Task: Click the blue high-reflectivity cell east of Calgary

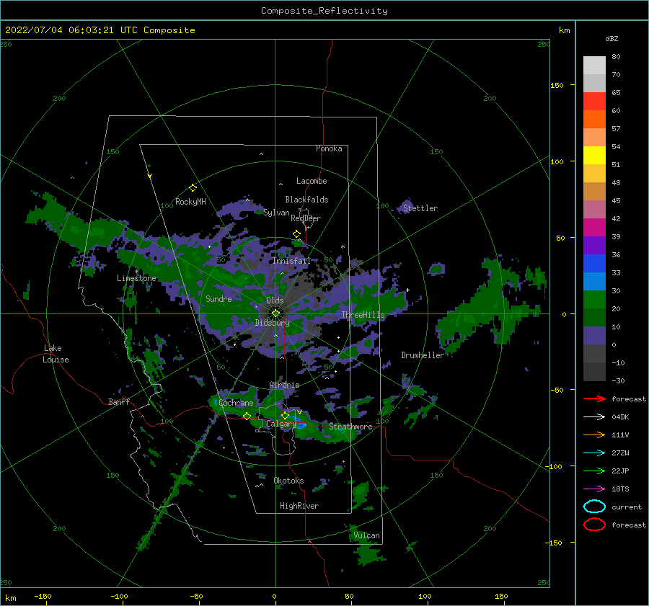Action: coord(301,426)
